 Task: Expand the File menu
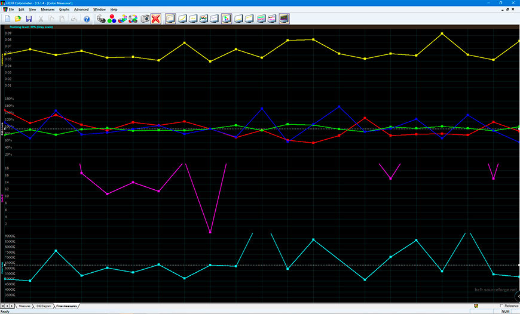12,10
